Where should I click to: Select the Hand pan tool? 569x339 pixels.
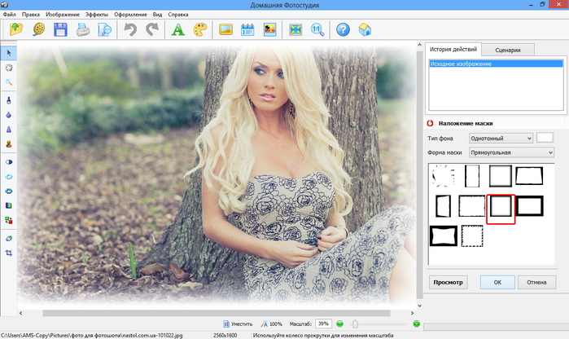coord(9,68)
